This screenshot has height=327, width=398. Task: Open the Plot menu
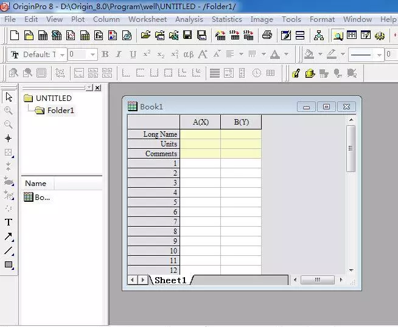click(78, 19)
